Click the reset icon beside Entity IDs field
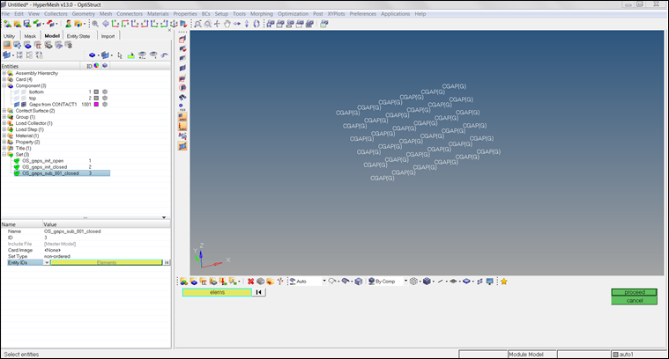Image resolution: width=669 pixels, height=359 pixels. (167, 263)
